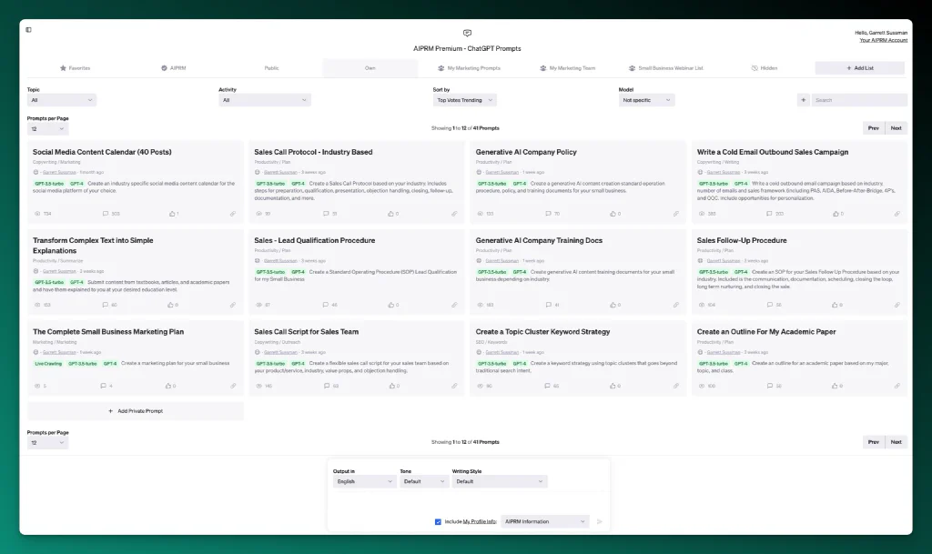Copy link of Sales Call Script card
932x554 pixels.
[454, 386]
